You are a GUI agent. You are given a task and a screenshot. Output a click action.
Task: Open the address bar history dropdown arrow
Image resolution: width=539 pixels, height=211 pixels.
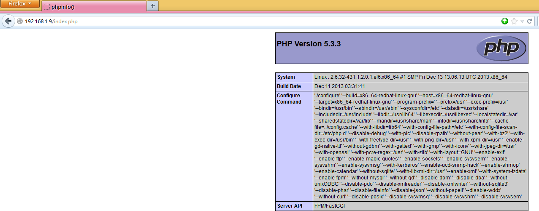(522, 21)
